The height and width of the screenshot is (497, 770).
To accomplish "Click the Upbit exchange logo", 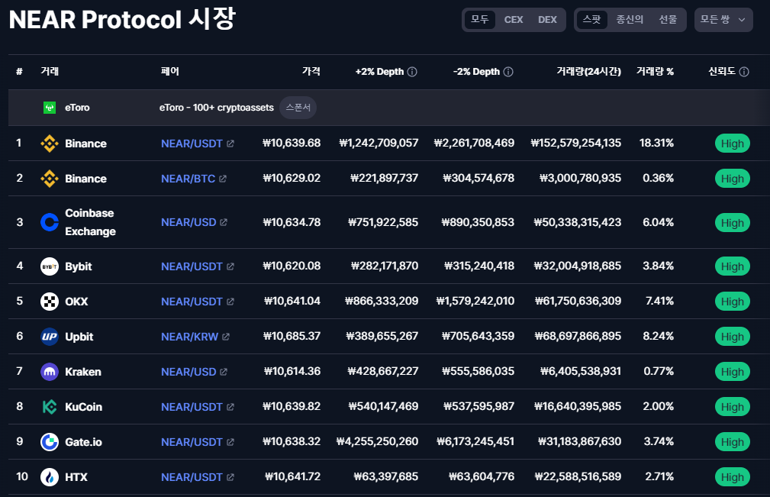I will coord(50,337).
